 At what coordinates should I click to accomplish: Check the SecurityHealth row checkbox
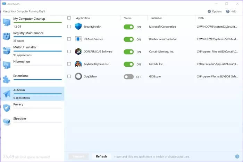point(69,27)
